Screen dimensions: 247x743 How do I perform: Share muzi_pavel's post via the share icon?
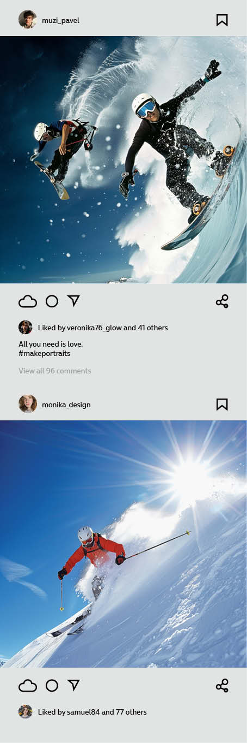pyautogui.click(x=222, y=301)
